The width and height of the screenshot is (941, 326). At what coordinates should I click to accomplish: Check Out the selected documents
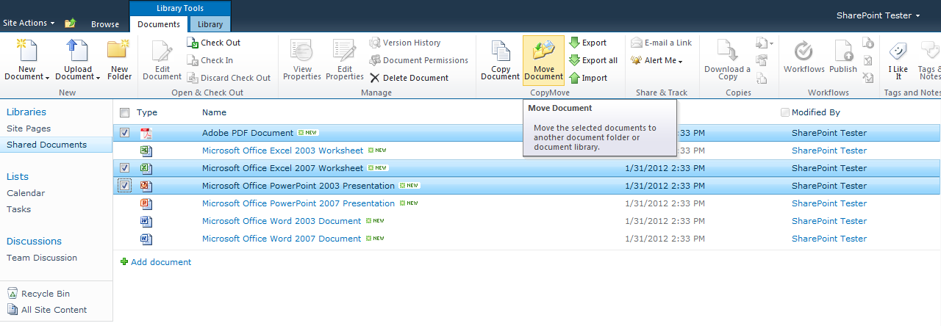214,43
